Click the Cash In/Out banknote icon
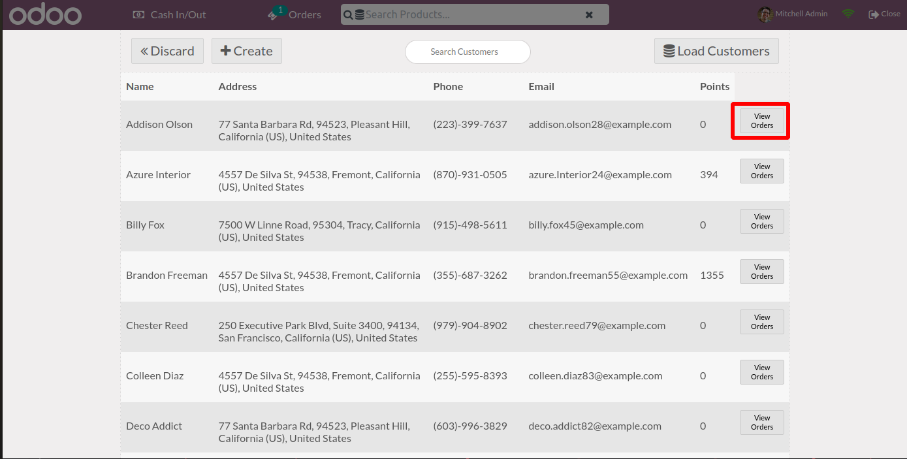 (138, 14)
